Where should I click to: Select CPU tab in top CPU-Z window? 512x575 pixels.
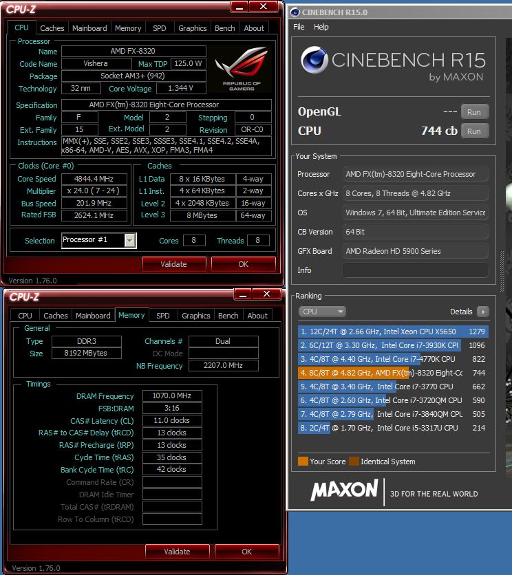point(21,28)
